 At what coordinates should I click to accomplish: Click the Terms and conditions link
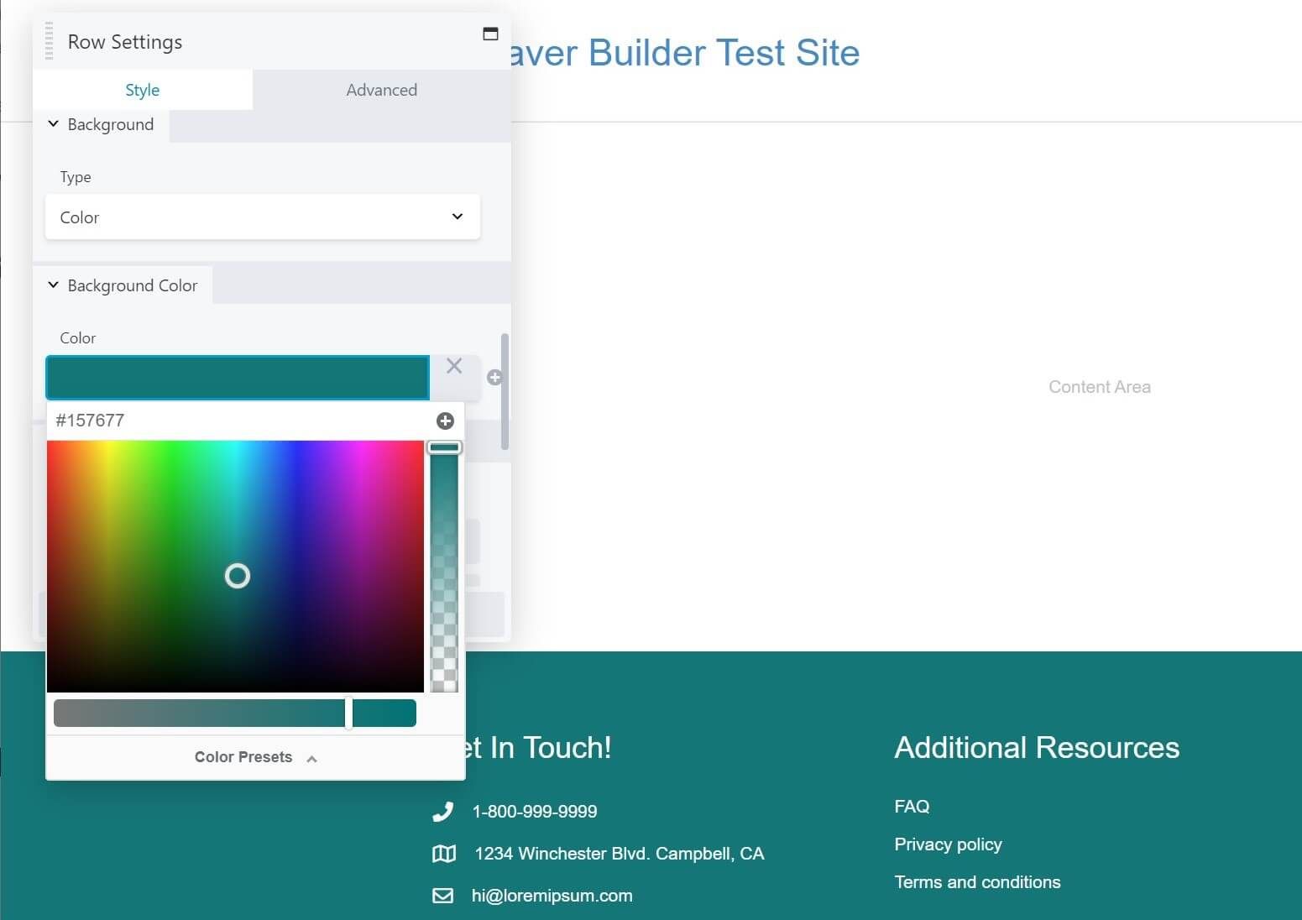tap(977, 882)
